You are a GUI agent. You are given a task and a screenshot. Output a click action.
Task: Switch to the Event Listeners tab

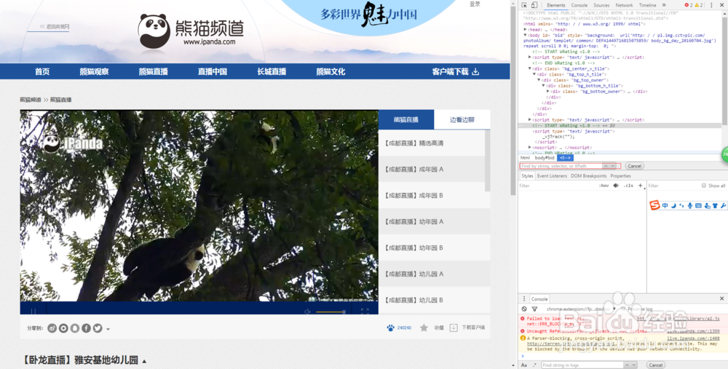coord(552,176)
